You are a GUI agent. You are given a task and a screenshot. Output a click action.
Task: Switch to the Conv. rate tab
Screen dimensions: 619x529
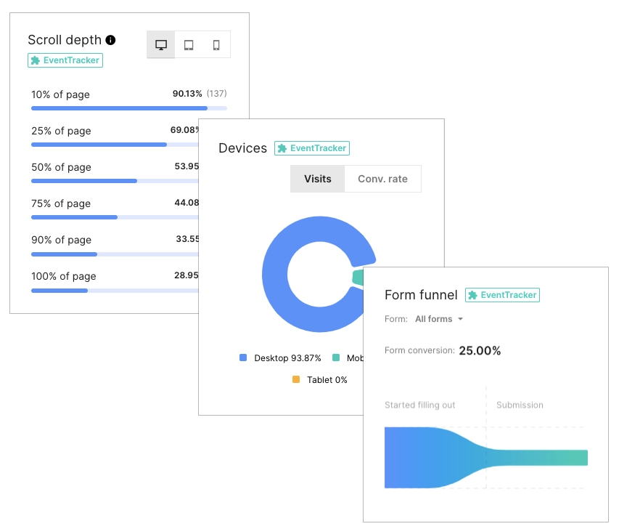382,178
